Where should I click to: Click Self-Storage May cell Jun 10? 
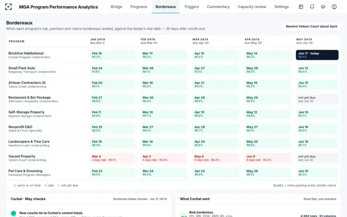[317, 114]
